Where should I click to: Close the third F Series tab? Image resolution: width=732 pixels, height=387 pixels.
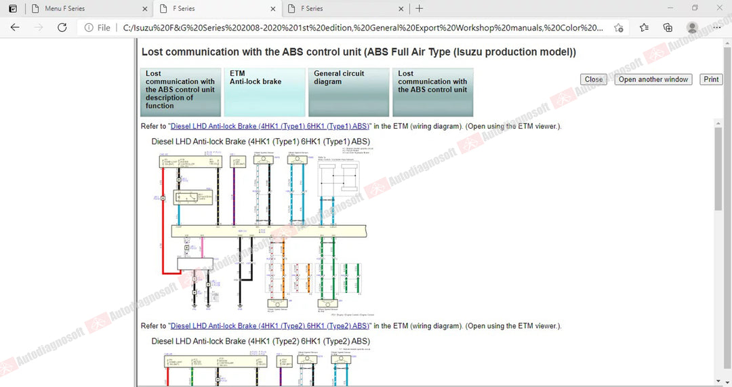pyautogui.click(x=401, y=9)
